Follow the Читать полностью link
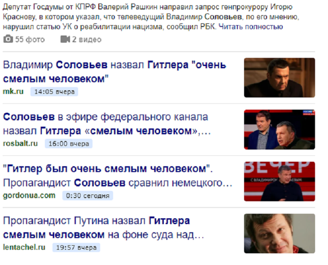The width and height of the screenshot is (328, 265). click(251, 27)
